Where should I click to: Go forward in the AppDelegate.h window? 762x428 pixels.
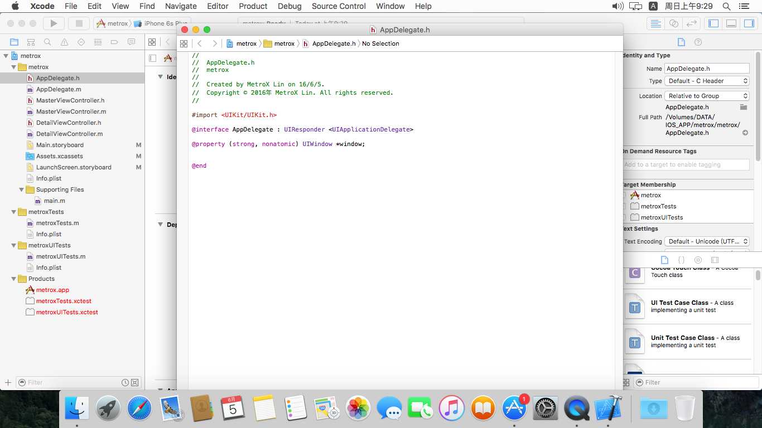[215, 43]
